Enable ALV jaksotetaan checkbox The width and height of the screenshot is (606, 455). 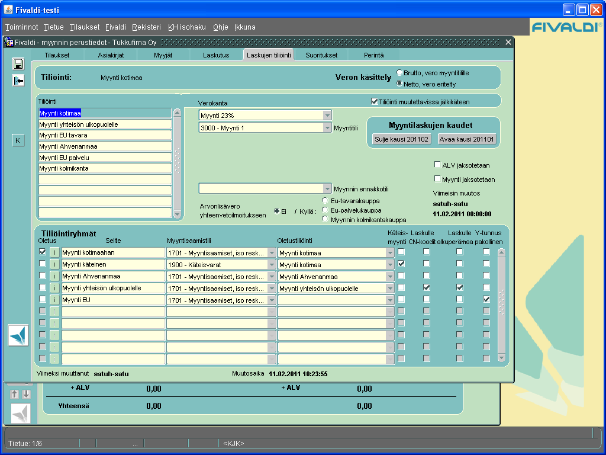pos(437,165)
